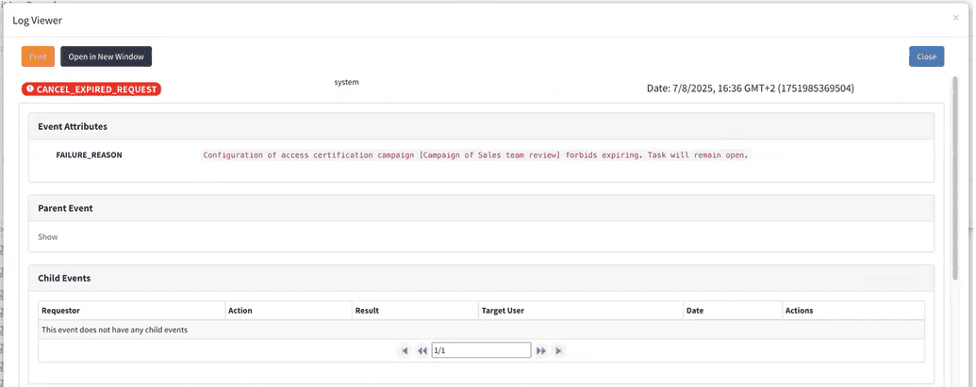Click the X icon in Log Viewer header
Image resolution: width=976 pixels, height=387 pixels.
coord(955,18)
